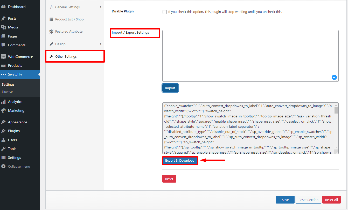The height and width of the screenshot is (210, 348).
Task: Click inside the import settings textarea
Action: coord(250,56)
